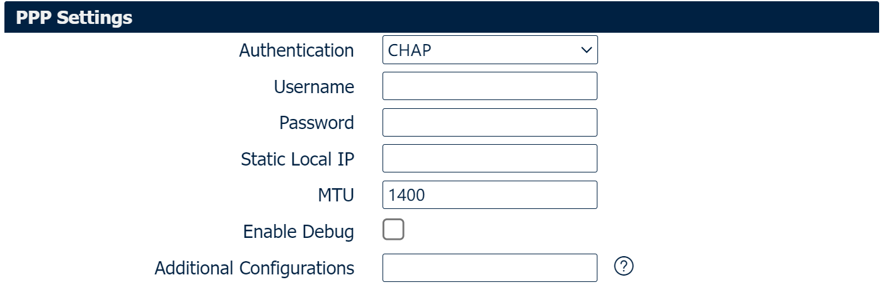Focus the MTU input field
The image size is (881, 287).
(489, 195)
